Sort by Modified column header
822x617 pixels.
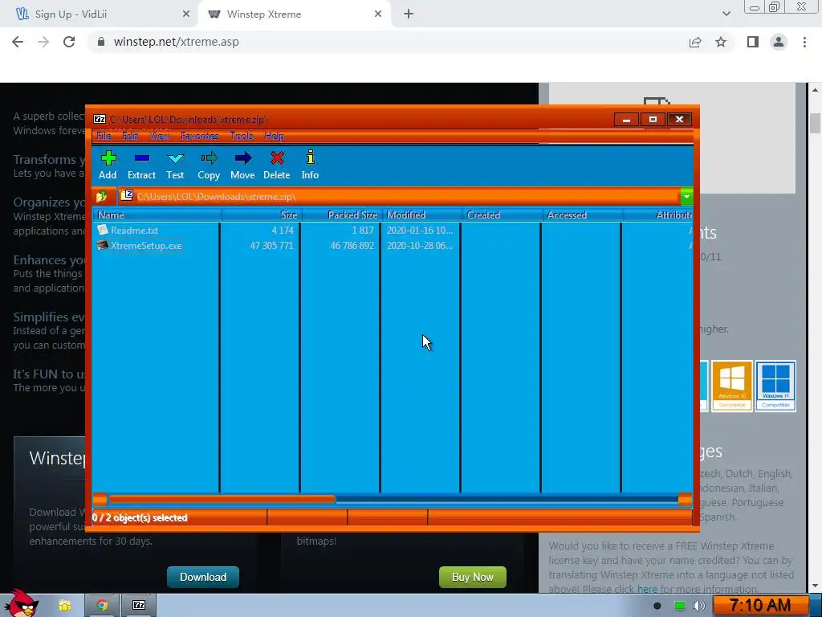pyautogui.click(x=422, y=215)
